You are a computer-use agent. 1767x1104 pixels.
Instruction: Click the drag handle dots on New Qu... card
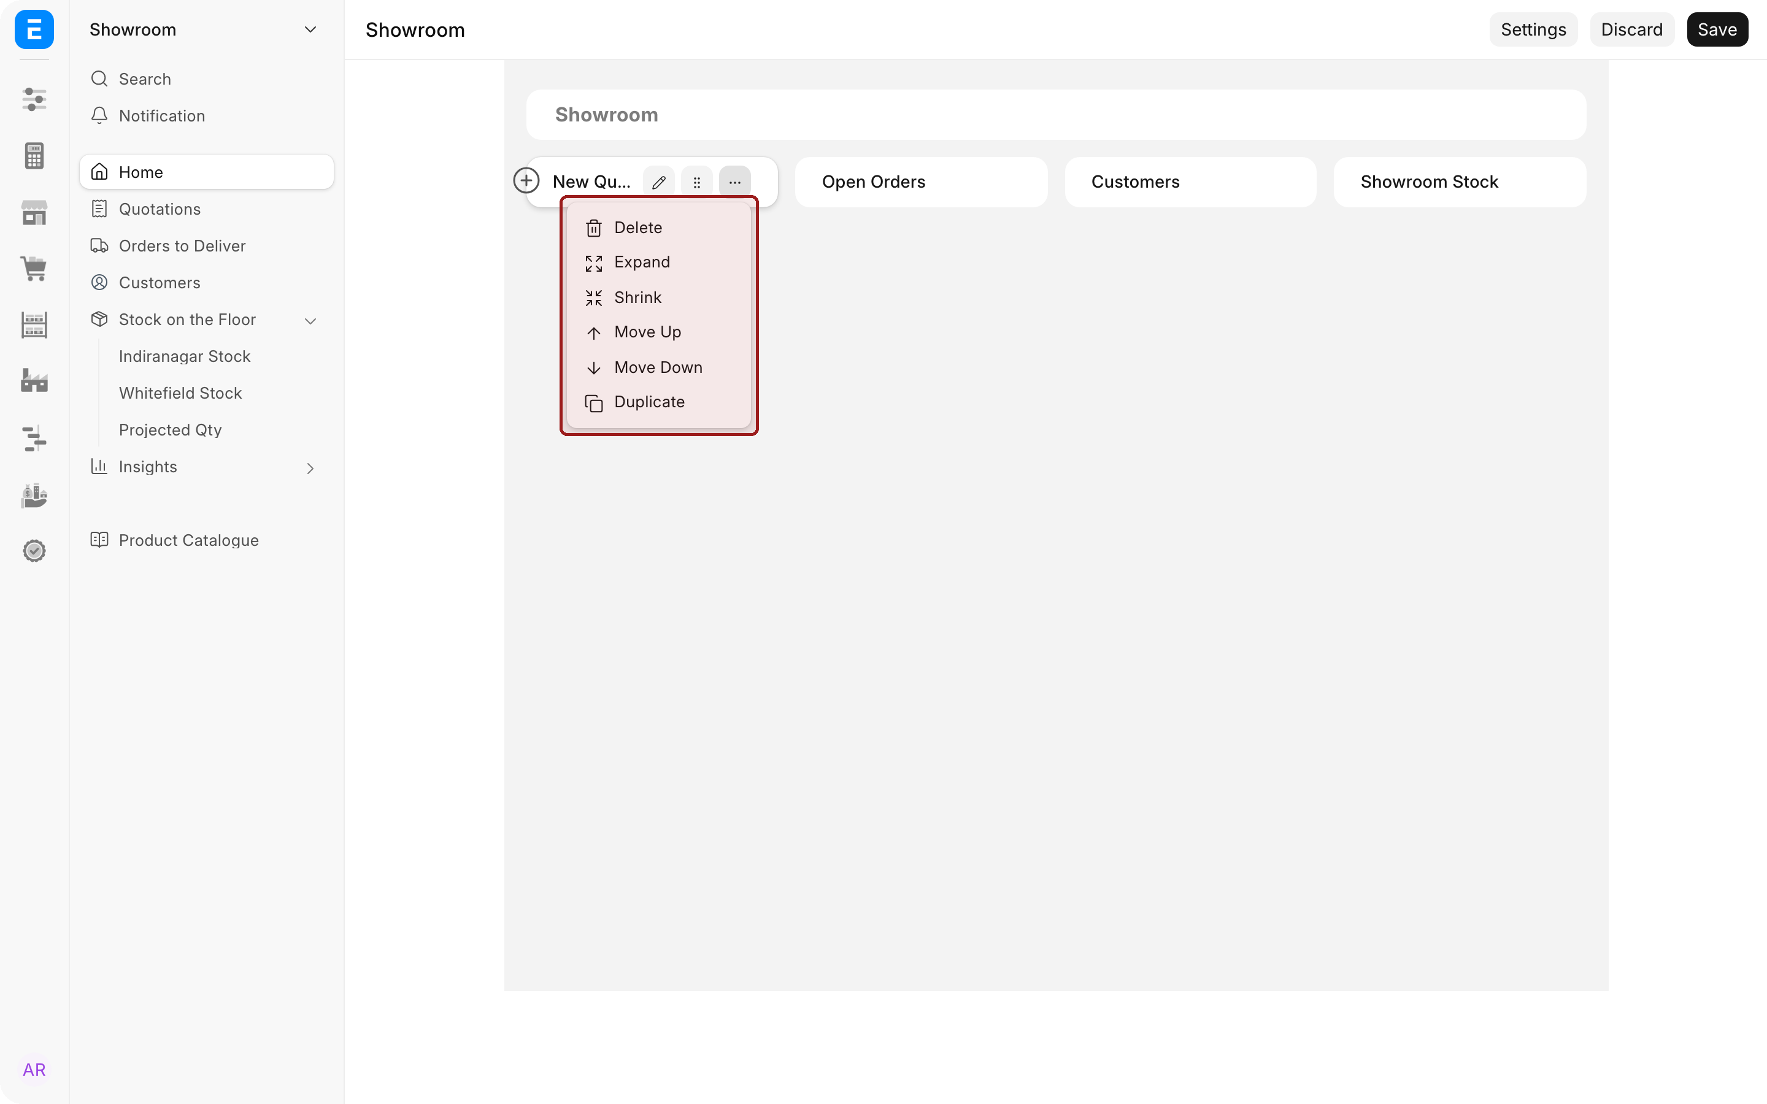[x=696, y=182]
